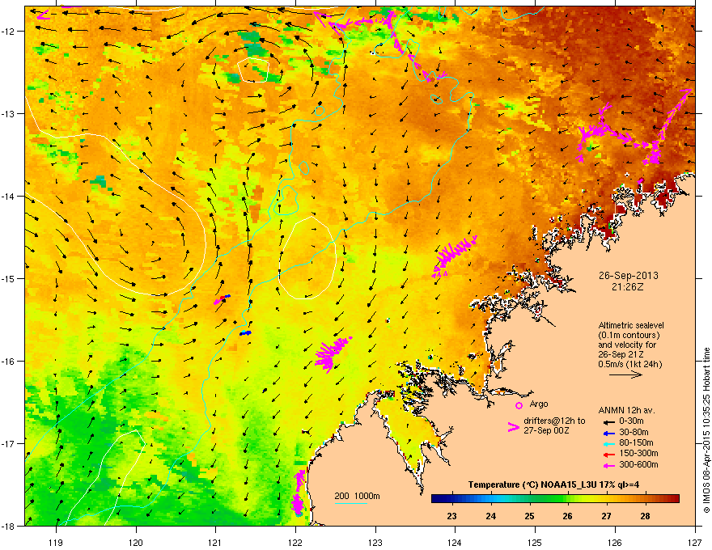Click the colorbar tick label 26
Viewport: 712px width, 550px height.
[568, 516]
